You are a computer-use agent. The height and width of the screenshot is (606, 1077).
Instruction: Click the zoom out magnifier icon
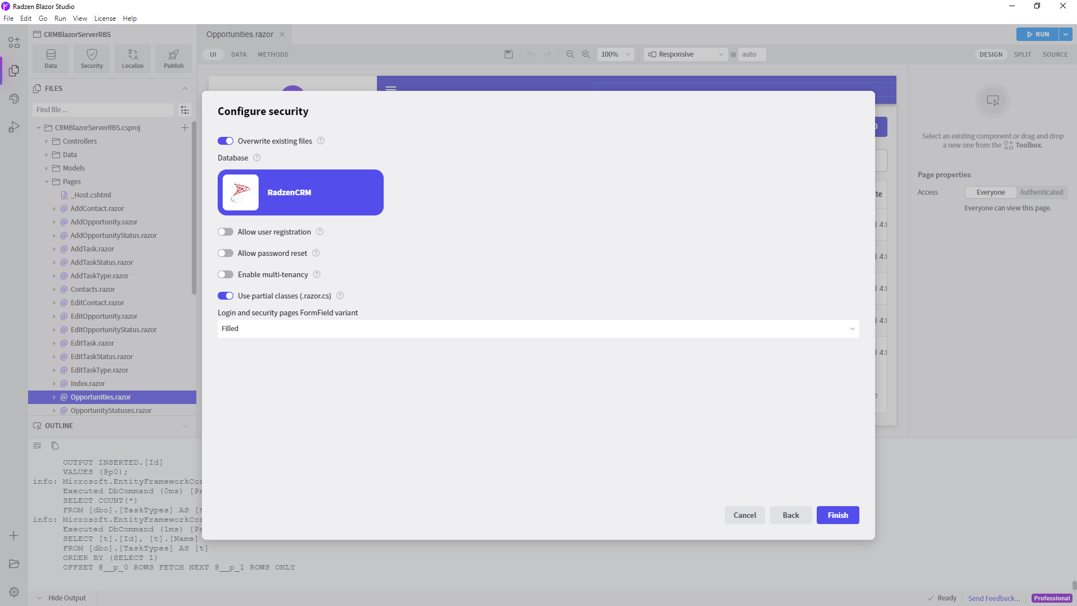(x=570, y=54)
